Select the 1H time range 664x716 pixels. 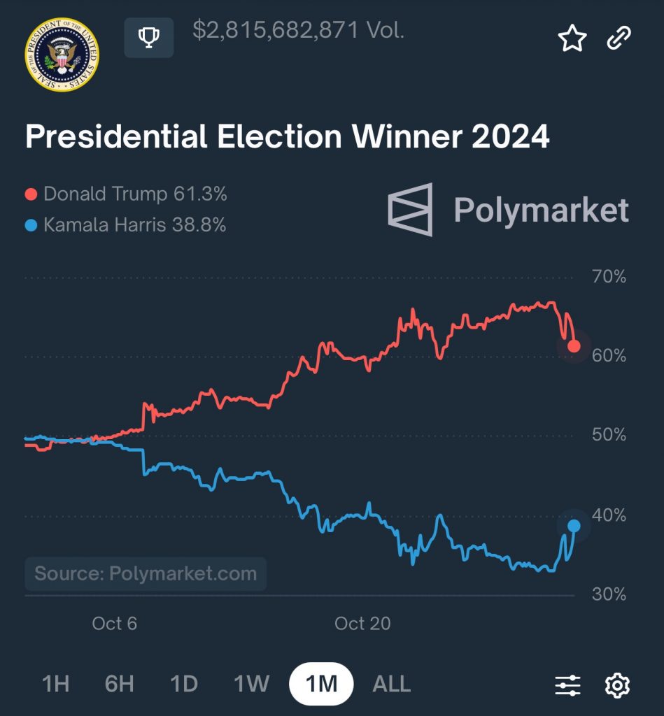56,684
